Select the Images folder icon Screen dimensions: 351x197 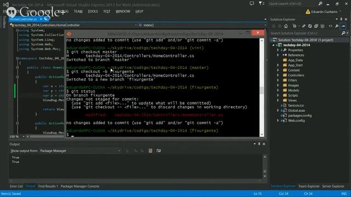tap(285, 85)
